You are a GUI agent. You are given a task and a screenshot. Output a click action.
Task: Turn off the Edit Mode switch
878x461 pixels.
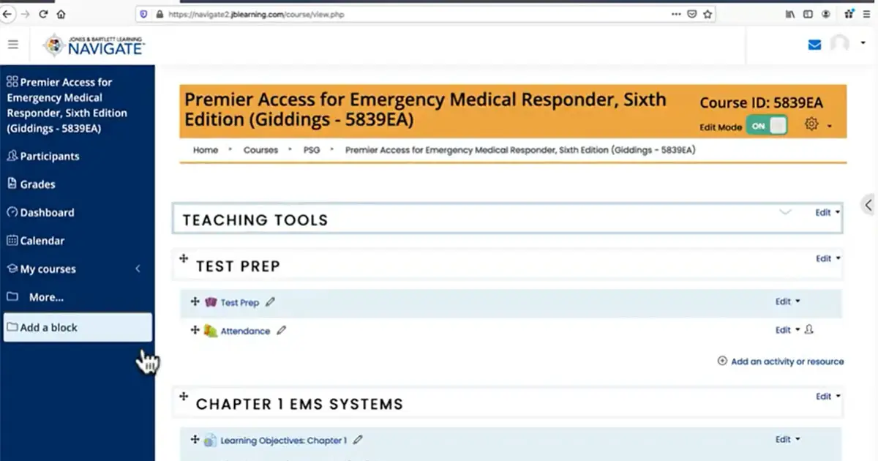point(766,126)
